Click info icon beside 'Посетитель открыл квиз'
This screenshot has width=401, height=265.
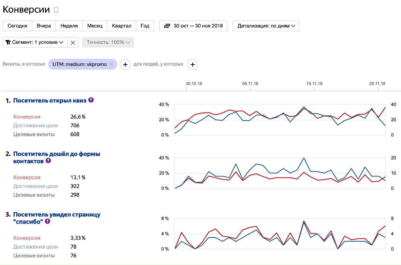pyautogui.click(x=91, y=100)
